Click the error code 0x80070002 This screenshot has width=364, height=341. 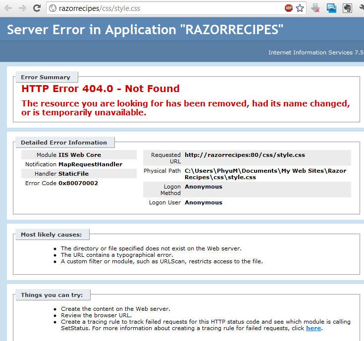click(x=78, y=183)
